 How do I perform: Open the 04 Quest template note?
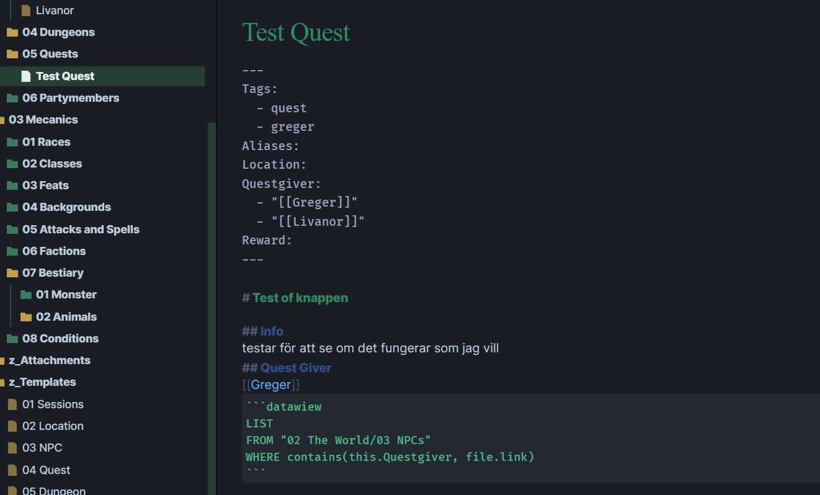pyautogui.click(x=46, y=470)
